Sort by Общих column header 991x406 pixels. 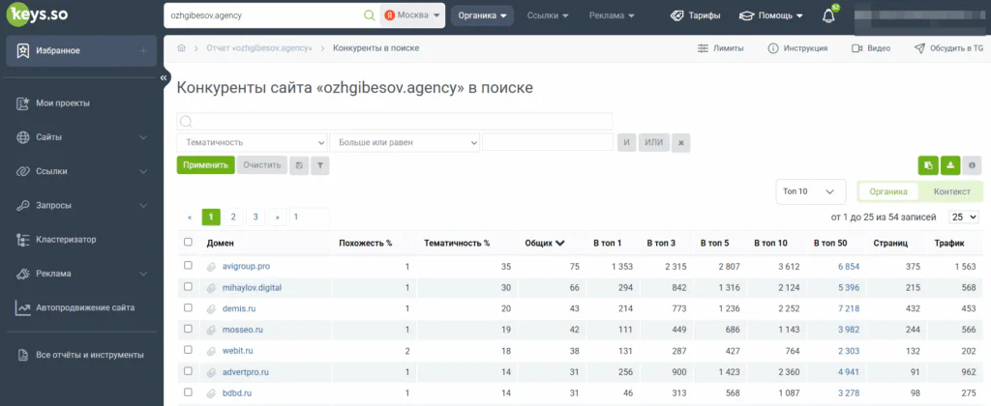pos(544,243)
